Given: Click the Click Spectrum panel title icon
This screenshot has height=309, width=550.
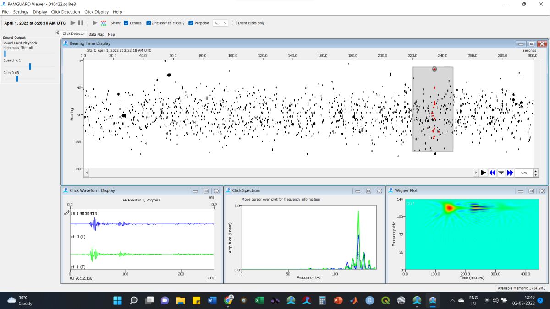Looking at the screenshot, I should (228, 190).
